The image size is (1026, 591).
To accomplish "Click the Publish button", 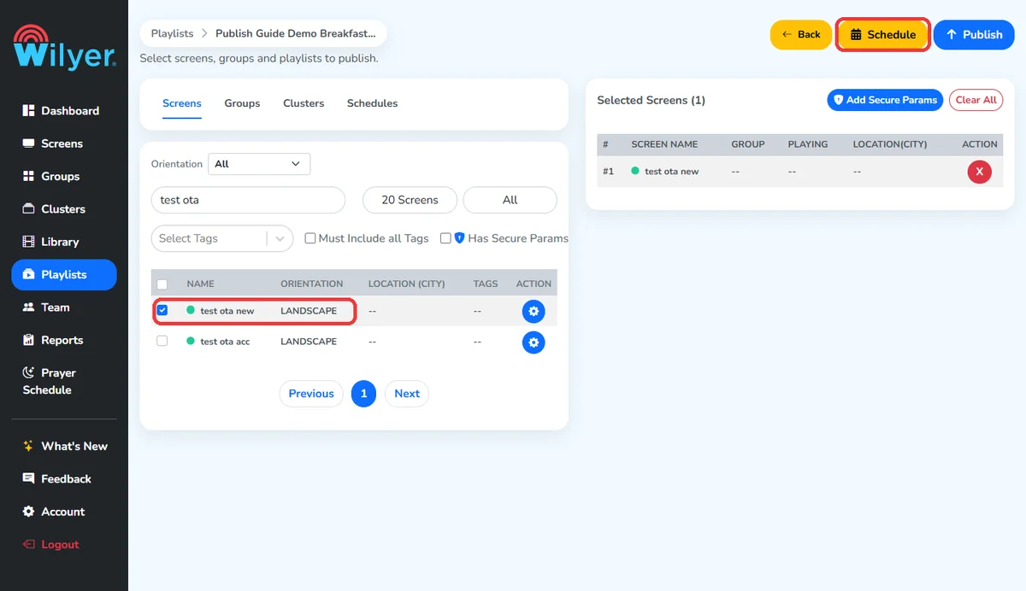I will 974,35.
